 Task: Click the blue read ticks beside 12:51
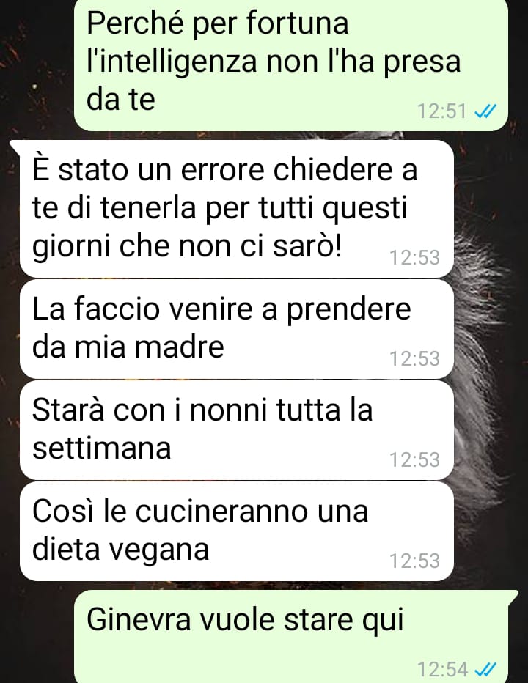[x=485, y=111]
